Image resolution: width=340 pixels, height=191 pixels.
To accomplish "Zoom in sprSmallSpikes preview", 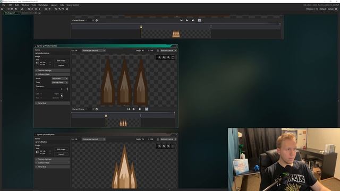I will tap(168, 146).
